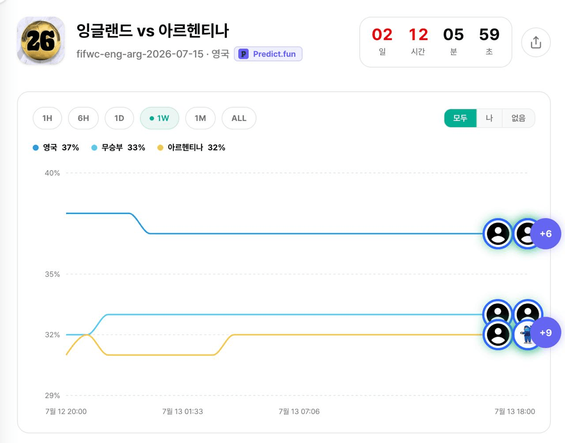Open the +6 traders bubble on 영국 line
This screenshot has width=565, height=443.
pyautogui.click(x=546, y=234)
